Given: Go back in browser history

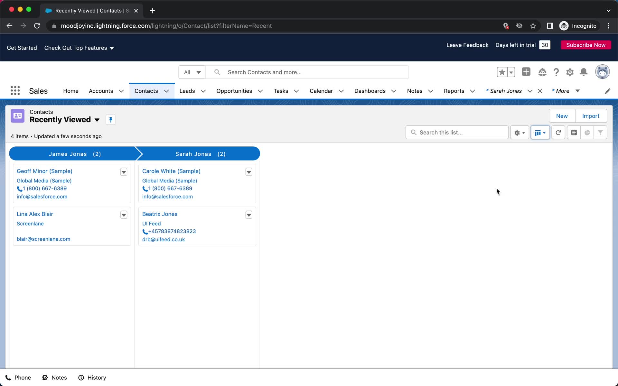Looking at the screenshot, I should [9, 26].
